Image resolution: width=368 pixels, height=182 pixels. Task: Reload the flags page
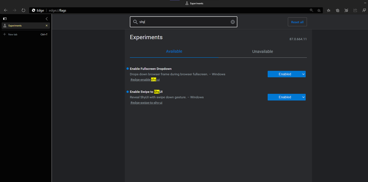pos(23,10)
